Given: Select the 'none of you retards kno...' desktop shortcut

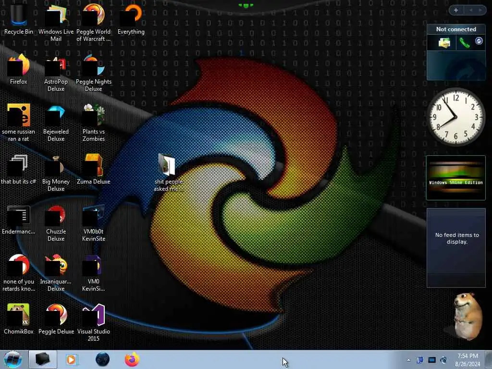Looking at the screenshot, I should [19, 272].
